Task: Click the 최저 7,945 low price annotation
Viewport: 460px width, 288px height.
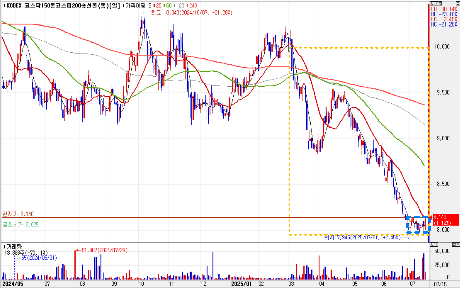Action: click(367, 237)
